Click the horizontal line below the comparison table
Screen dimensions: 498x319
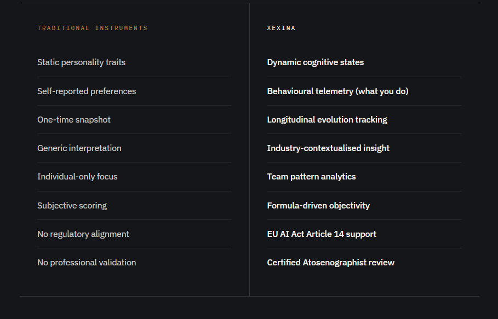[249, 296]
